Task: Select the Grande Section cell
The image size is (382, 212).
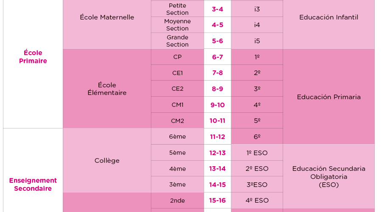Action: 177,41
